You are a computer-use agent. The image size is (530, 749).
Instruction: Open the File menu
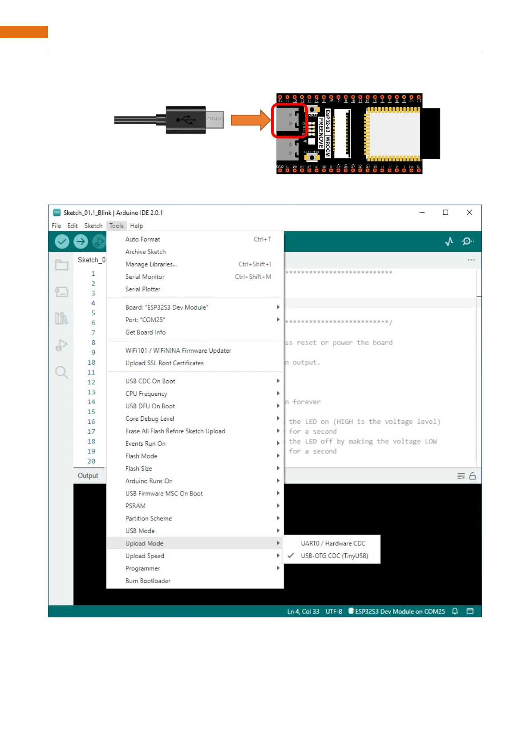(x=57, y=226)
